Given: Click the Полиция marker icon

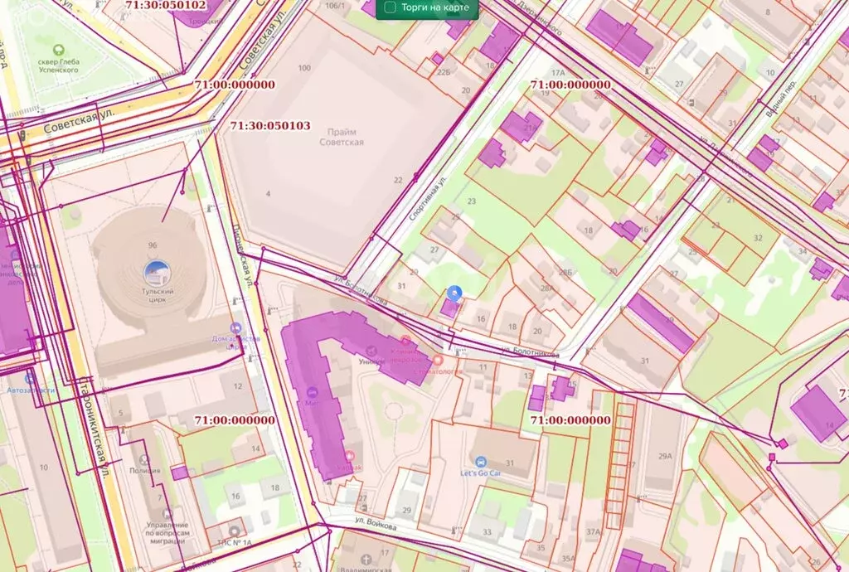Looking at the screenshot, I should 144,459.
